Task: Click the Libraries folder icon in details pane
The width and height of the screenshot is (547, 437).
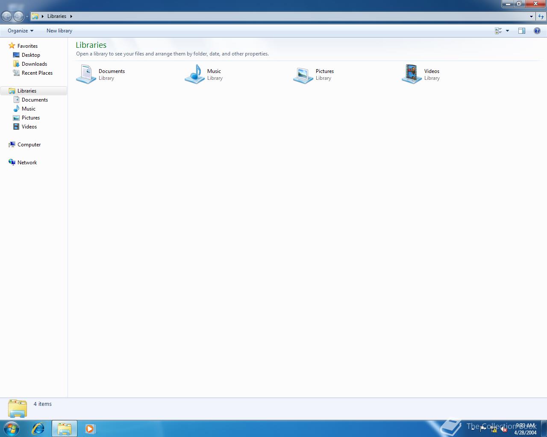Action: (18, 408)
